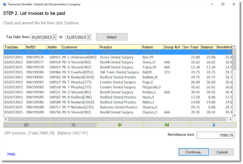Image resolution: width=243 pixels, height=164 pixels.
Task: Click the Cancel button
Action: pos(222,152)
